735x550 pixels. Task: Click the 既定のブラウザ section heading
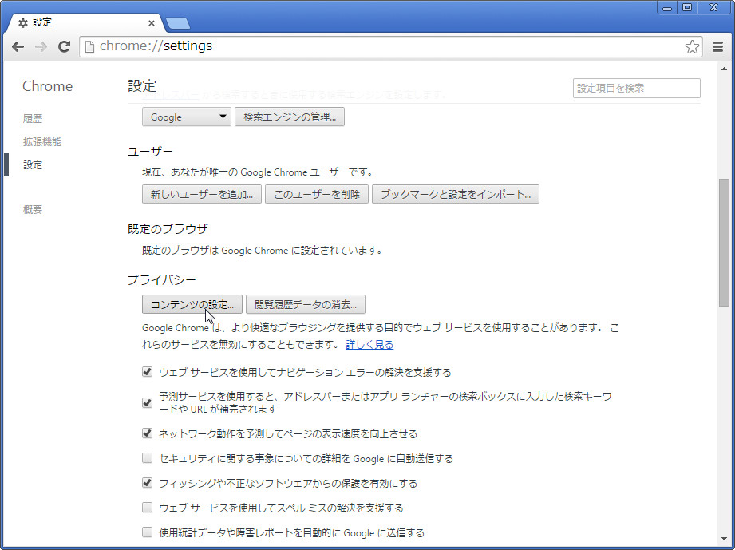pos(168,229)
